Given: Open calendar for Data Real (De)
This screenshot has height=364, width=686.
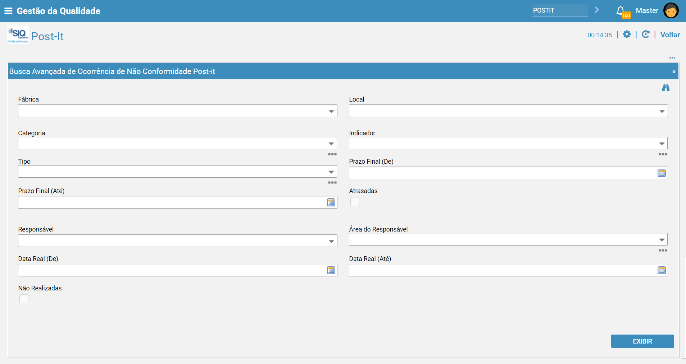Looking at the screenshot, I should coord(331,270).
